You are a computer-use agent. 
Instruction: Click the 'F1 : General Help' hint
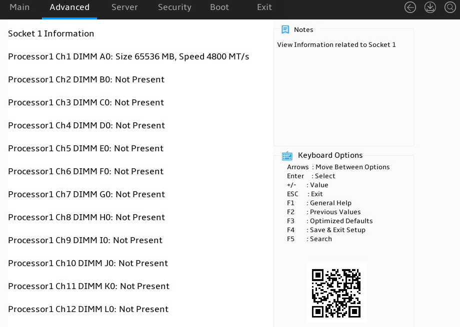click(x=319, y=203)
